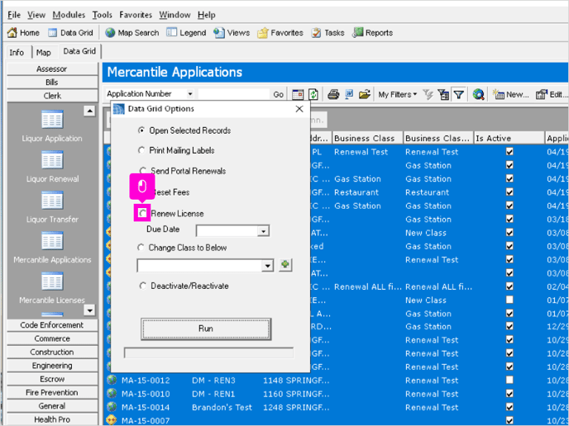Click globe icon on row MA-15-0012
The image size is (569, 426).
pyautogui.click(x=112, y=380)
